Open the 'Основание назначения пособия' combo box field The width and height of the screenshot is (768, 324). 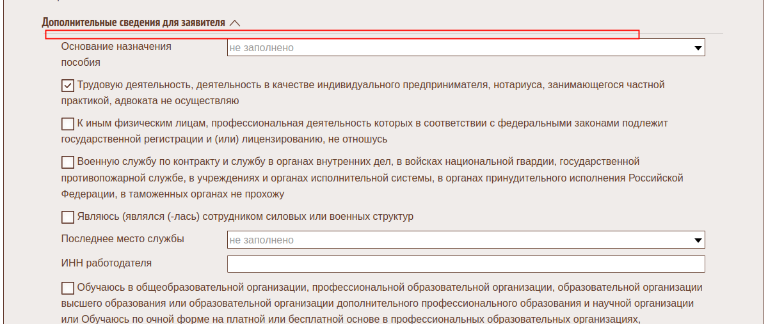coord(461,48)
